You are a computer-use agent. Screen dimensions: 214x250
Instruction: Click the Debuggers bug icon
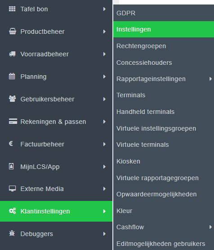pos(12,234)
